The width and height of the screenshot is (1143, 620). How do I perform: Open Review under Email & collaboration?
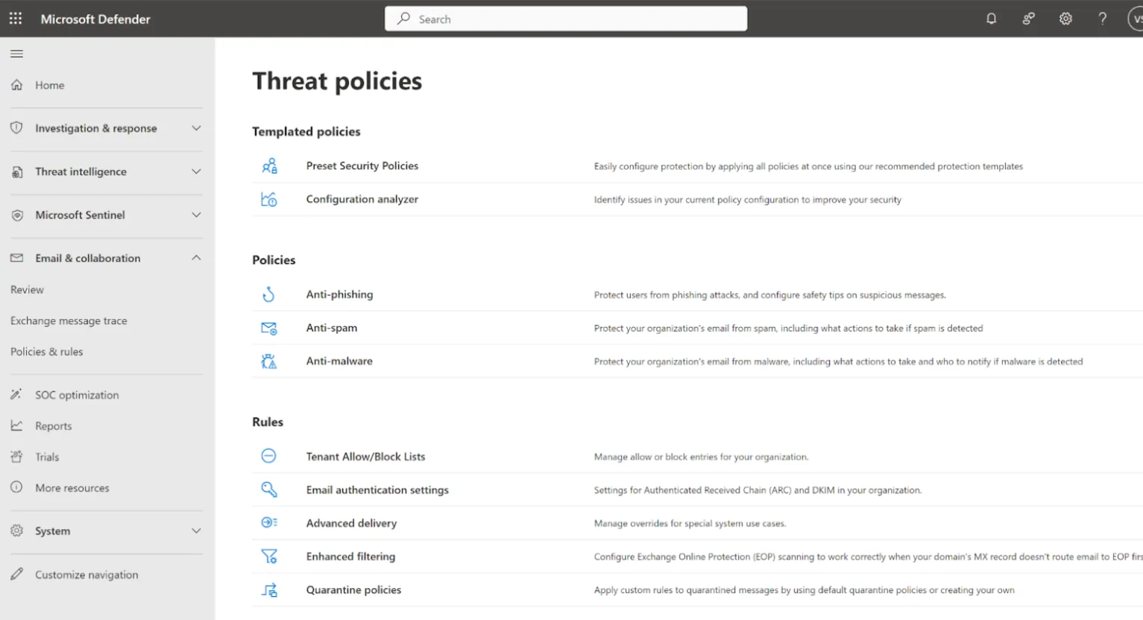27,289
